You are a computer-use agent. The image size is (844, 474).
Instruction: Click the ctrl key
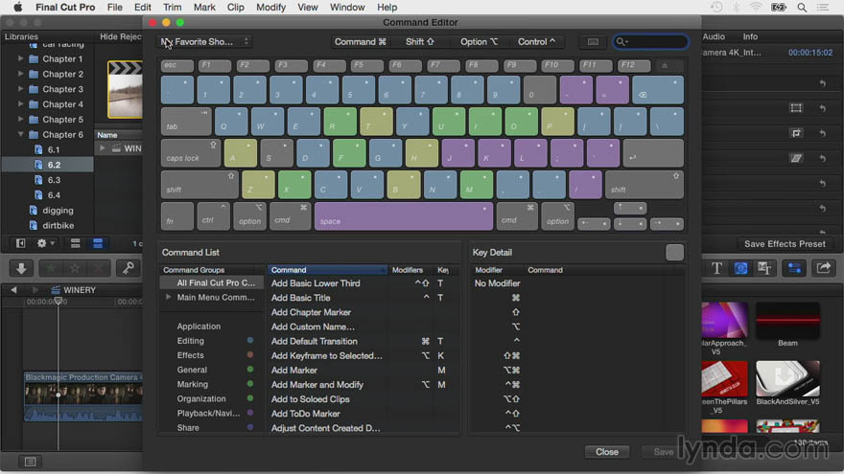click(213, 216)
